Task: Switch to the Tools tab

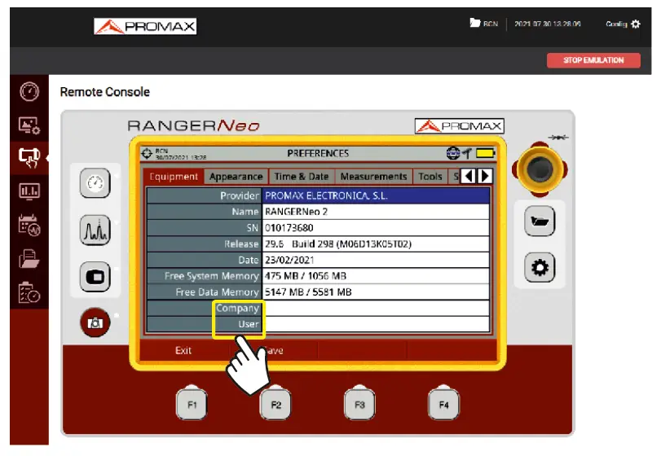Action: coord(430,177)
